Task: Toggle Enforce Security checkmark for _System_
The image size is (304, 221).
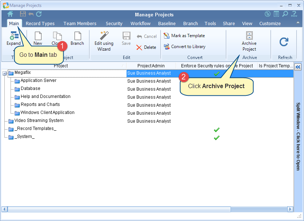Action: tap(217, 138)
